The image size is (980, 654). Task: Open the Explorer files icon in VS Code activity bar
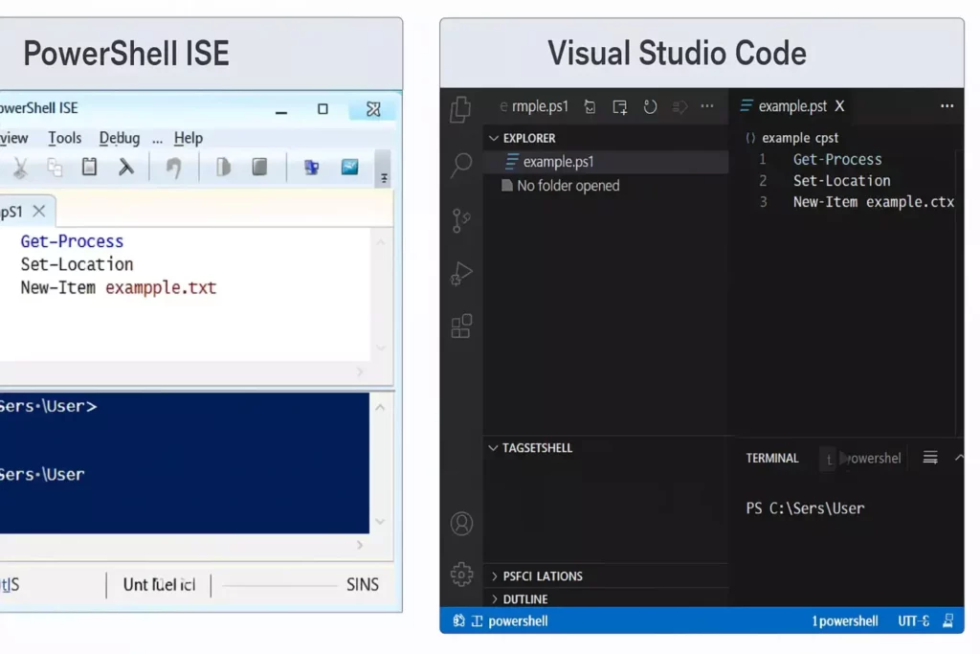pos(461,109)
